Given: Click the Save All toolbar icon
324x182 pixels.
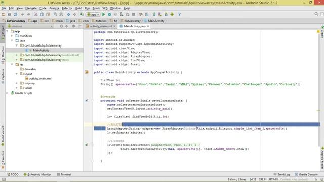Looking at the screenshot, I should pos(9,14).
